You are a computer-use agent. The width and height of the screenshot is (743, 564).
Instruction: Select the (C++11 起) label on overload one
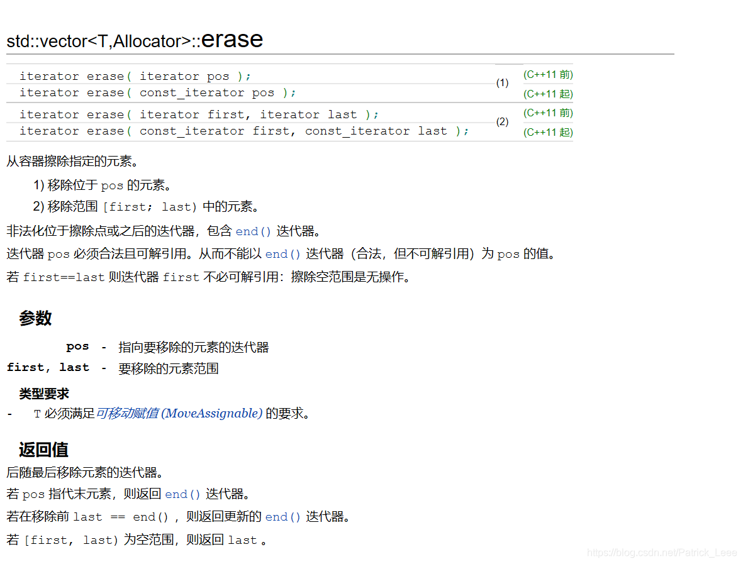pos(548,94)
